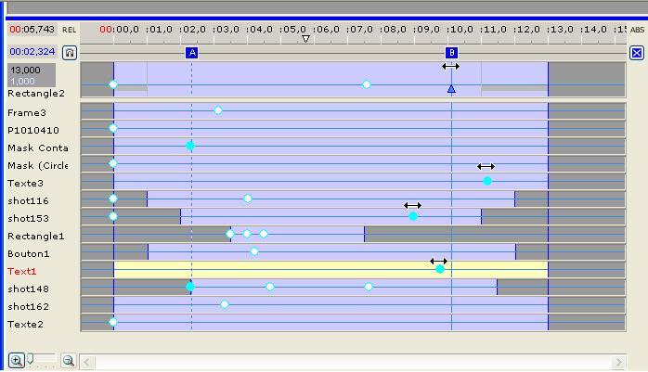
Task: Toggle REL relative time mode
Action: [70, 30]
